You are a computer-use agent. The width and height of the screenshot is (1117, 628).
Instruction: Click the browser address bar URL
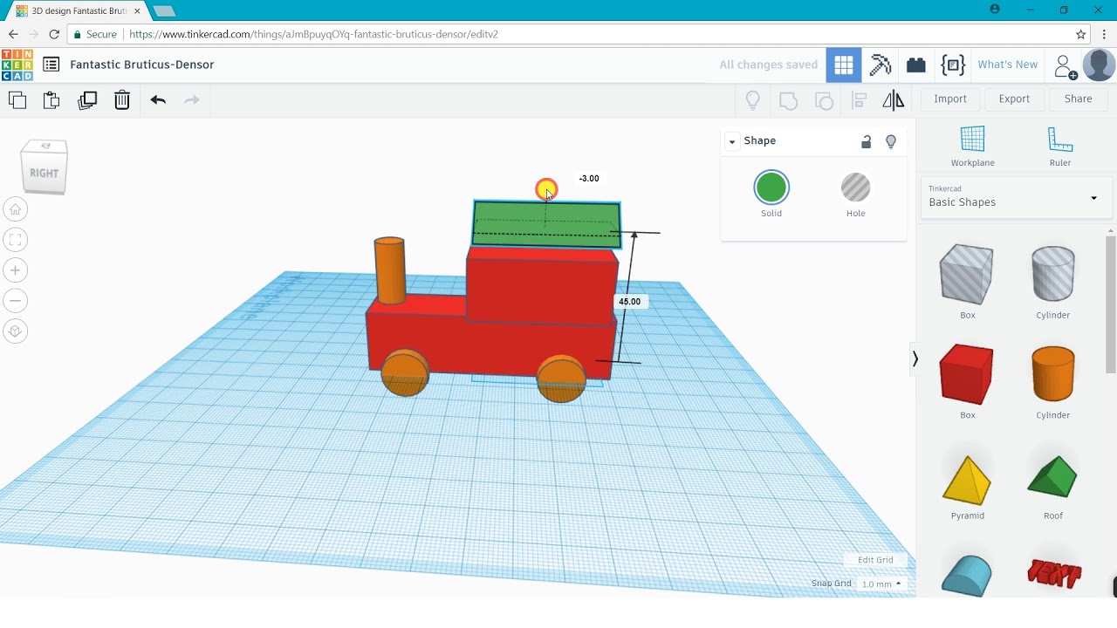(314, 35)
